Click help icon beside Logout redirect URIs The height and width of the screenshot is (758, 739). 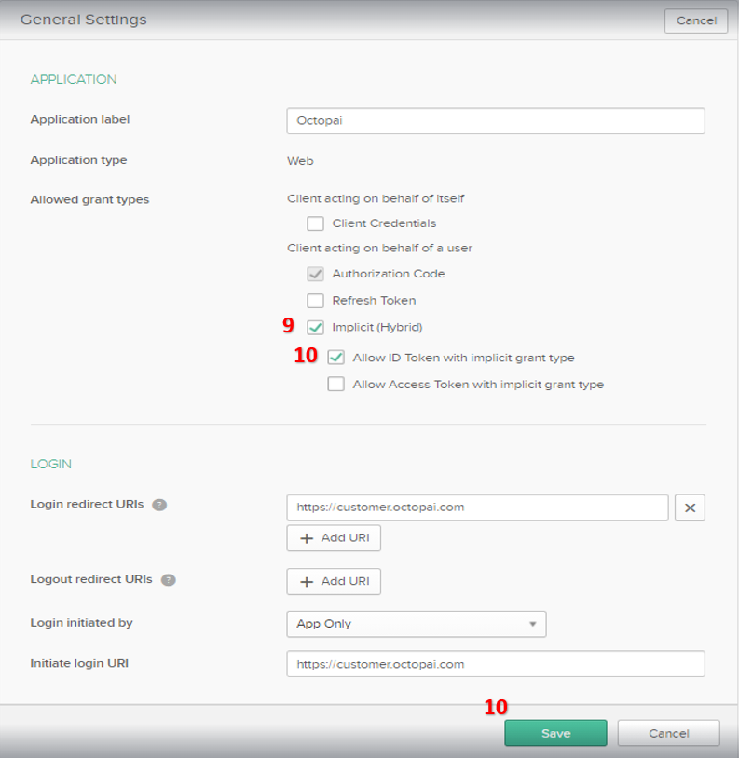coord(168,579)
